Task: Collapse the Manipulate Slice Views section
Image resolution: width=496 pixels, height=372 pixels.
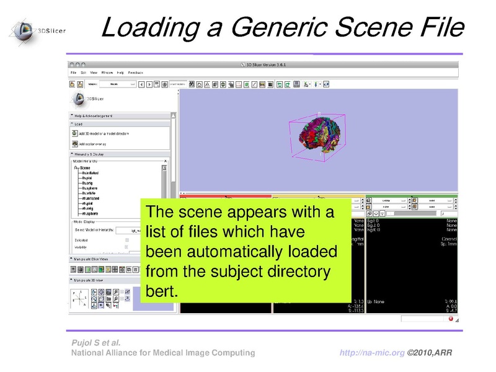Action: (106, 259)
